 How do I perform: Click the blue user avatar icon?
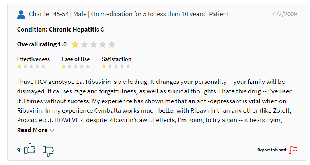click(21, 15)
